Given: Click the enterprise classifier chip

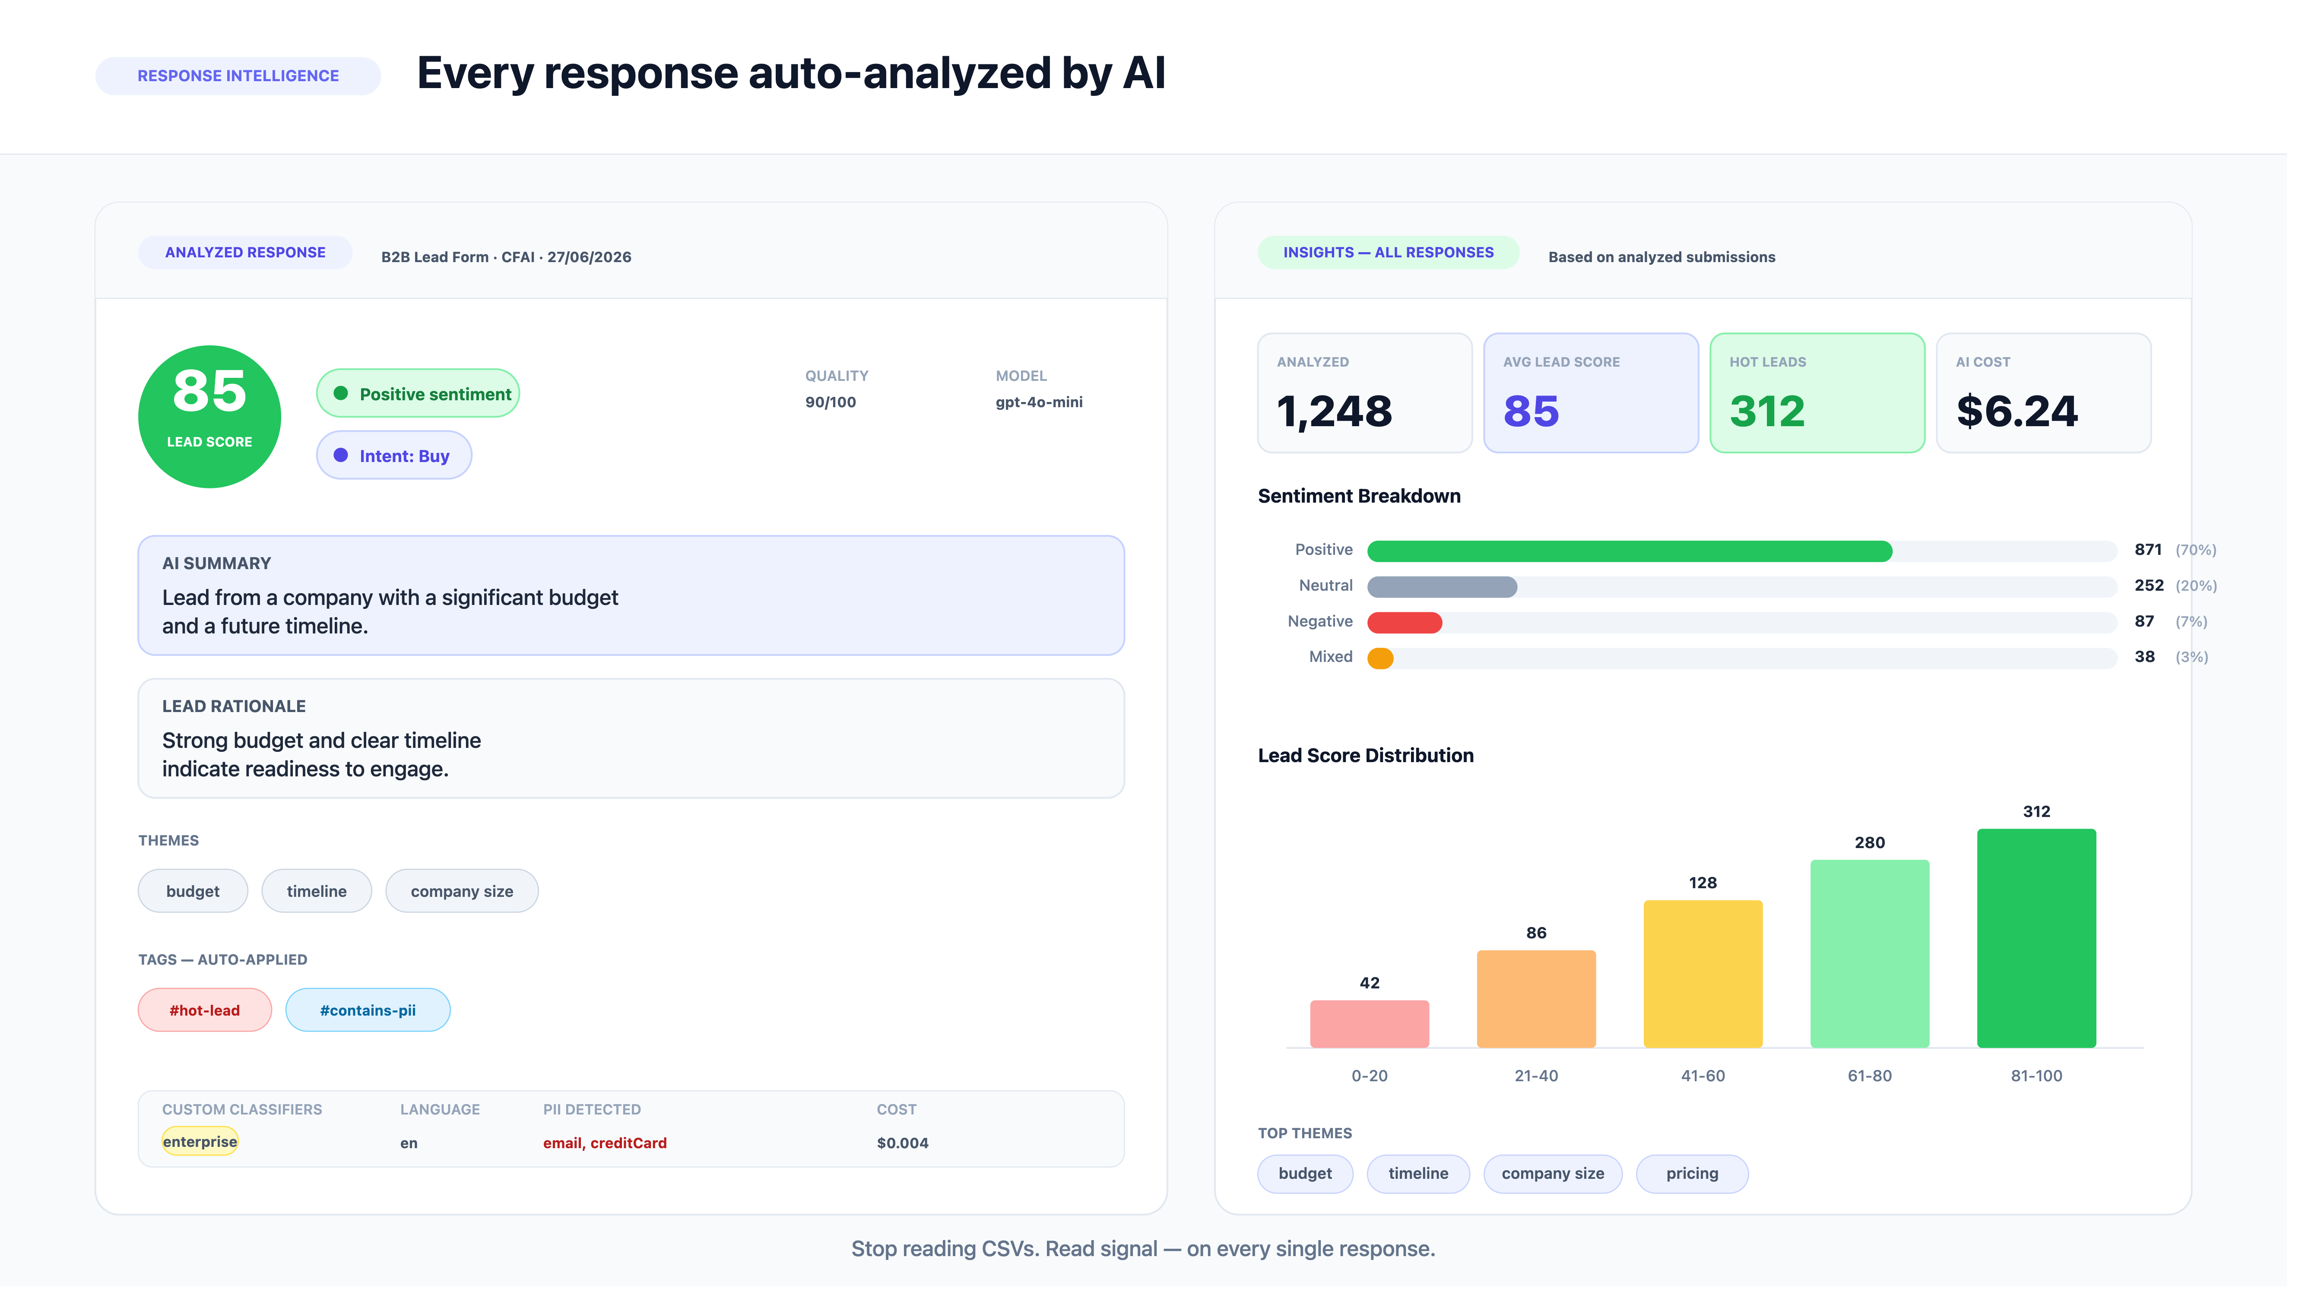Looking at the screenshot, I should coord(201,1147).
